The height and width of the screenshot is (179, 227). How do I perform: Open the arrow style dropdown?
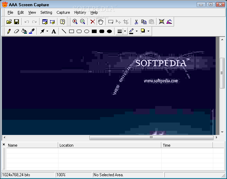tap(47, 31)
